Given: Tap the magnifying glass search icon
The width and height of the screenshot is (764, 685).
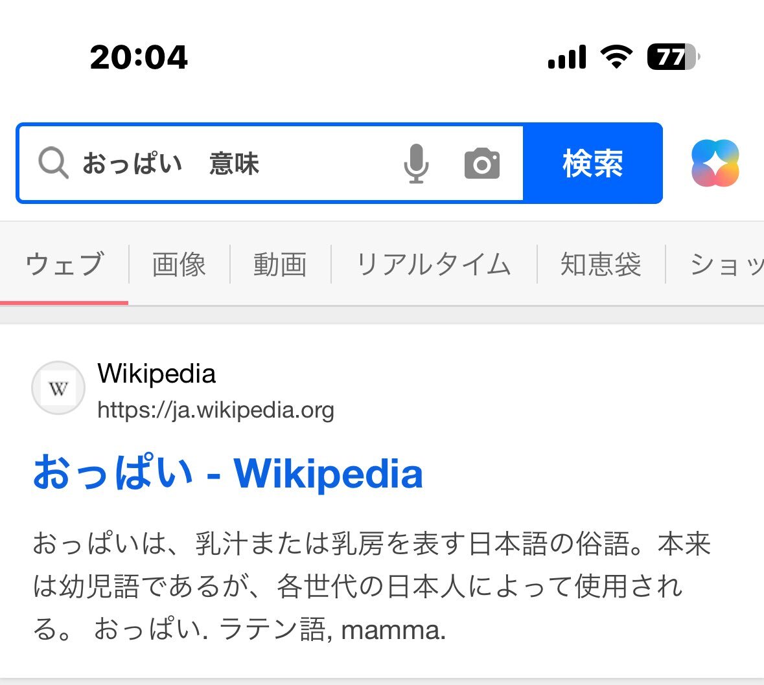Looking at the screenshot, I should pos(53,163).
